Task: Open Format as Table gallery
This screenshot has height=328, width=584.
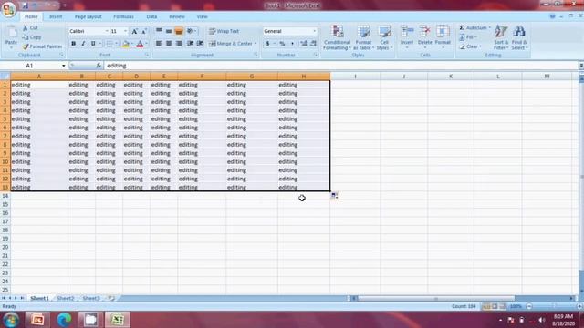Action: [x=363, y=37]
